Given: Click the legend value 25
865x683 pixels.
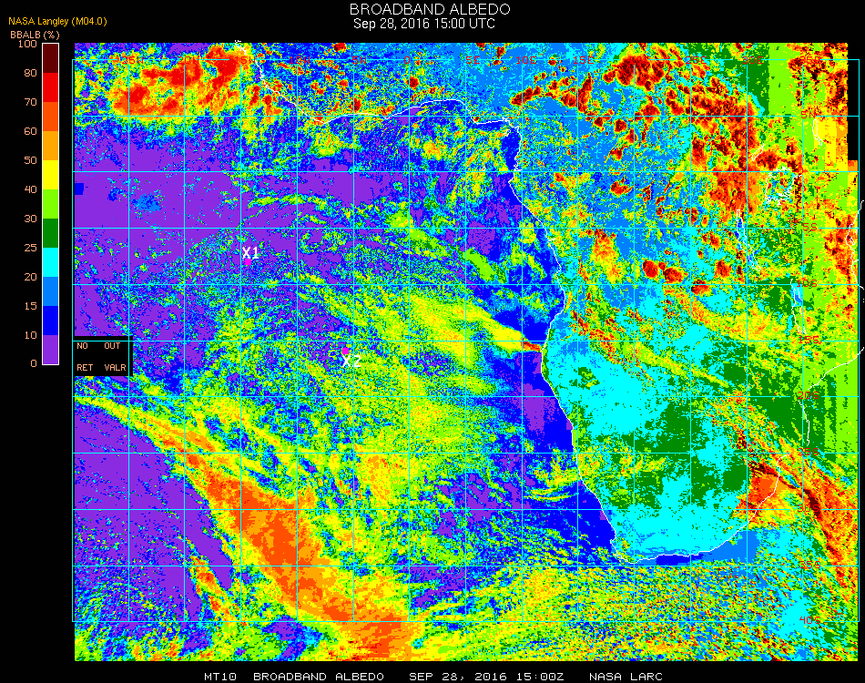Looking at the screenshot, I should (30, 248).
